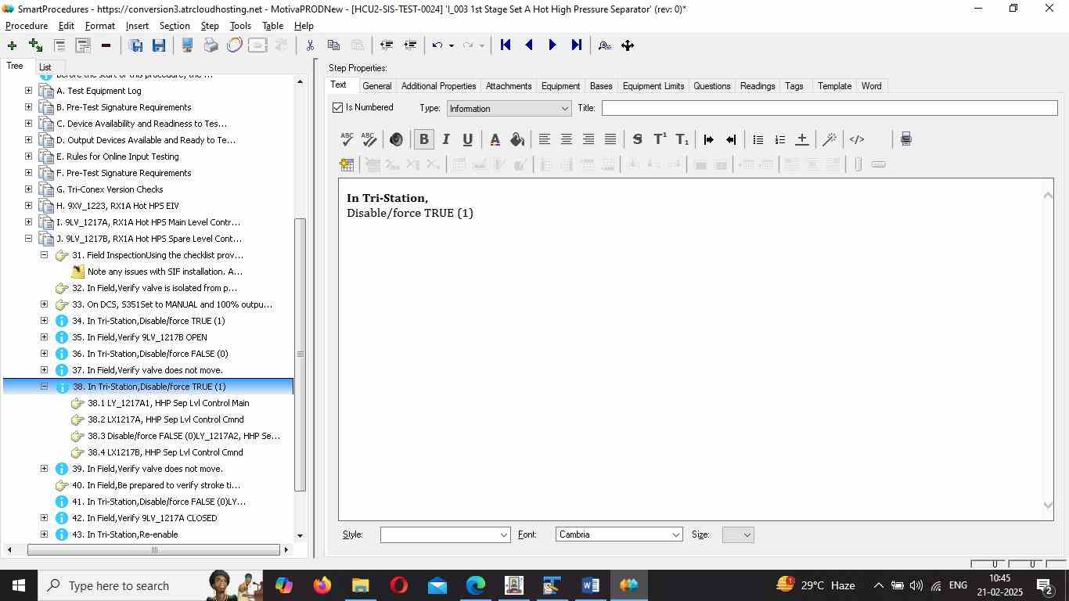This screenshot has width=1069, height=601.
Task: Click the insert table icon
Action: point(347,164)
